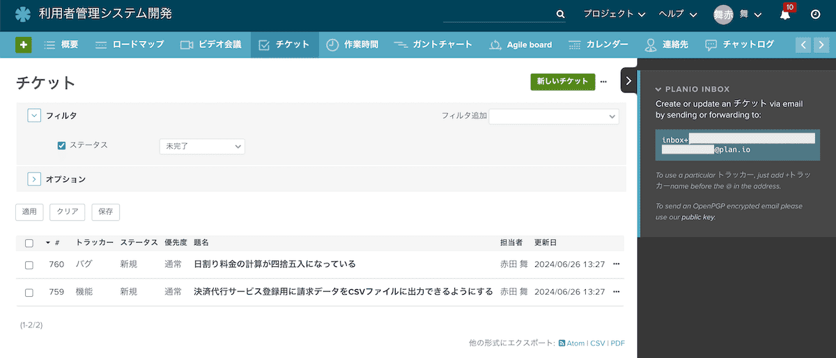
Task: Sort by 題名 column header
Action: 201,243
